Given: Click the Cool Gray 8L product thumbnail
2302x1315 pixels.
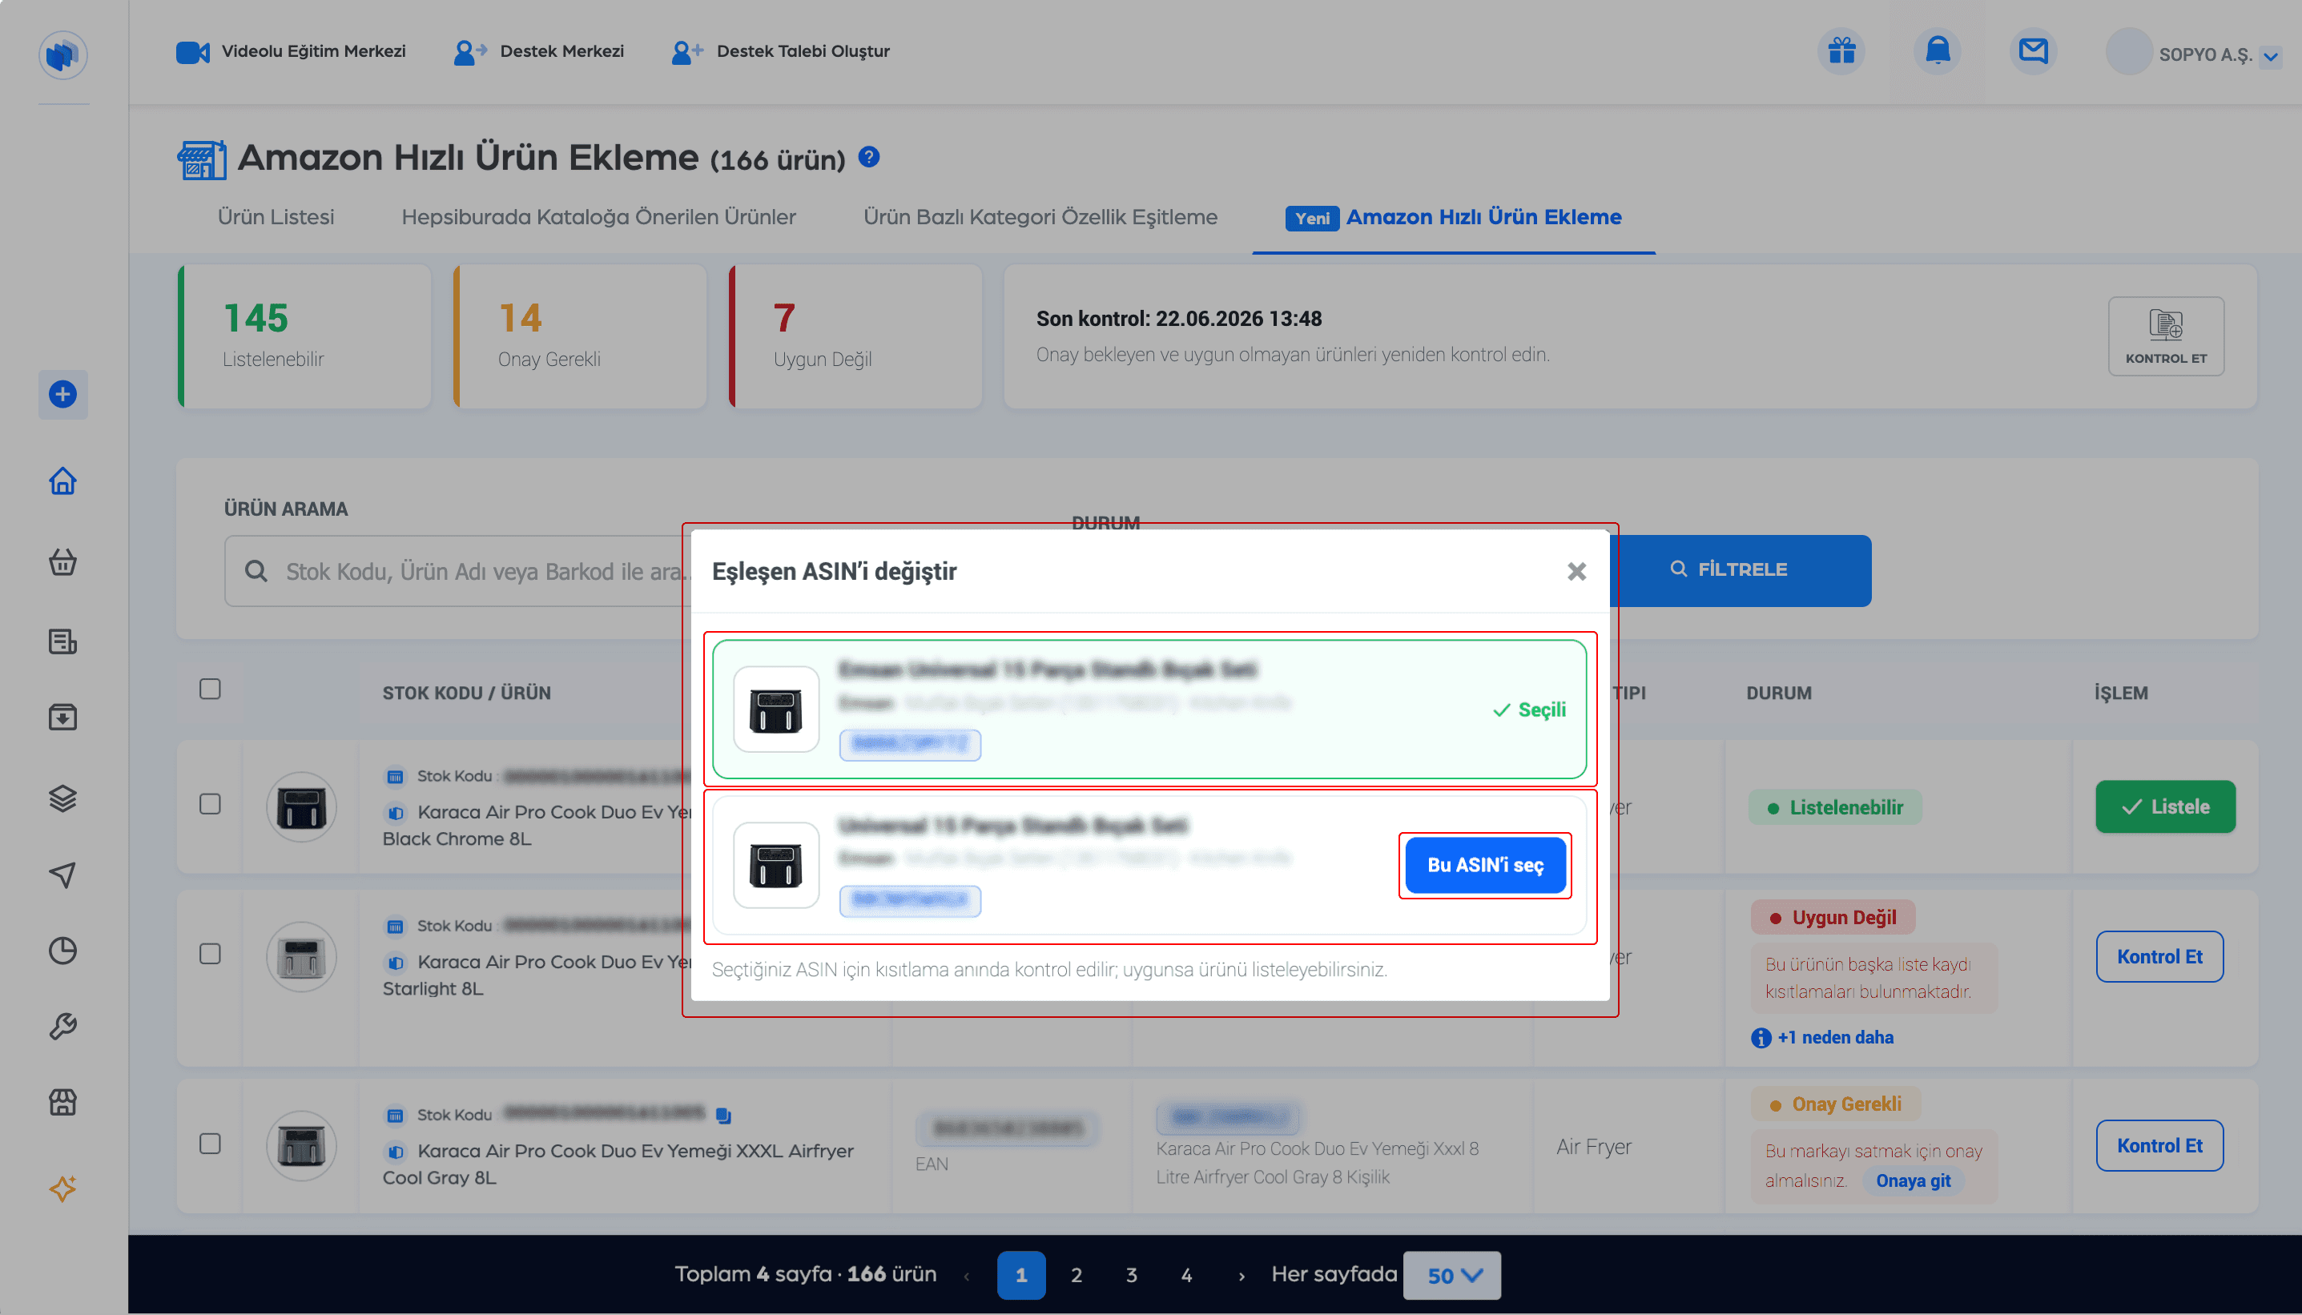Looking at the screenshot, I should coord(302,1145).
